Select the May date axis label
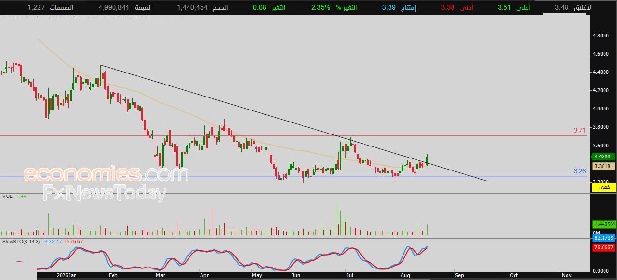Image resolution: width=617 pixels, height=280 pixels. [257, 275]
